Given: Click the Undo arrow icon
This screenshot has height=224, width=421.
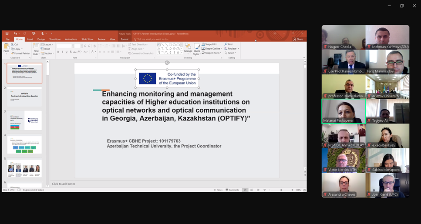Looking at the screenshot, I should 15,33.
